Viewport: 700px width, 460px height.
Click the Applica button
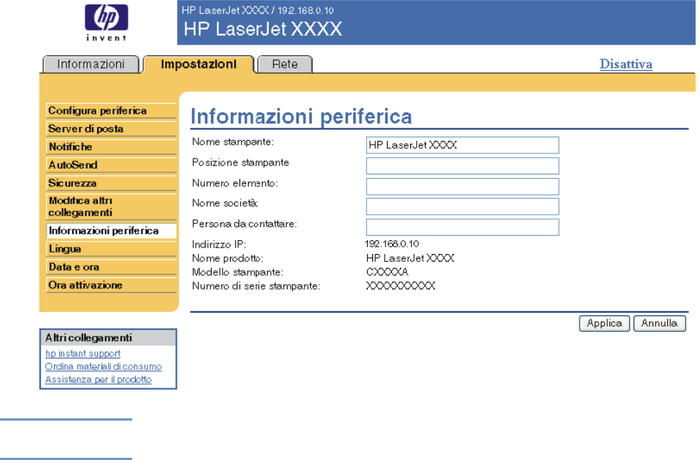point(604,323)
